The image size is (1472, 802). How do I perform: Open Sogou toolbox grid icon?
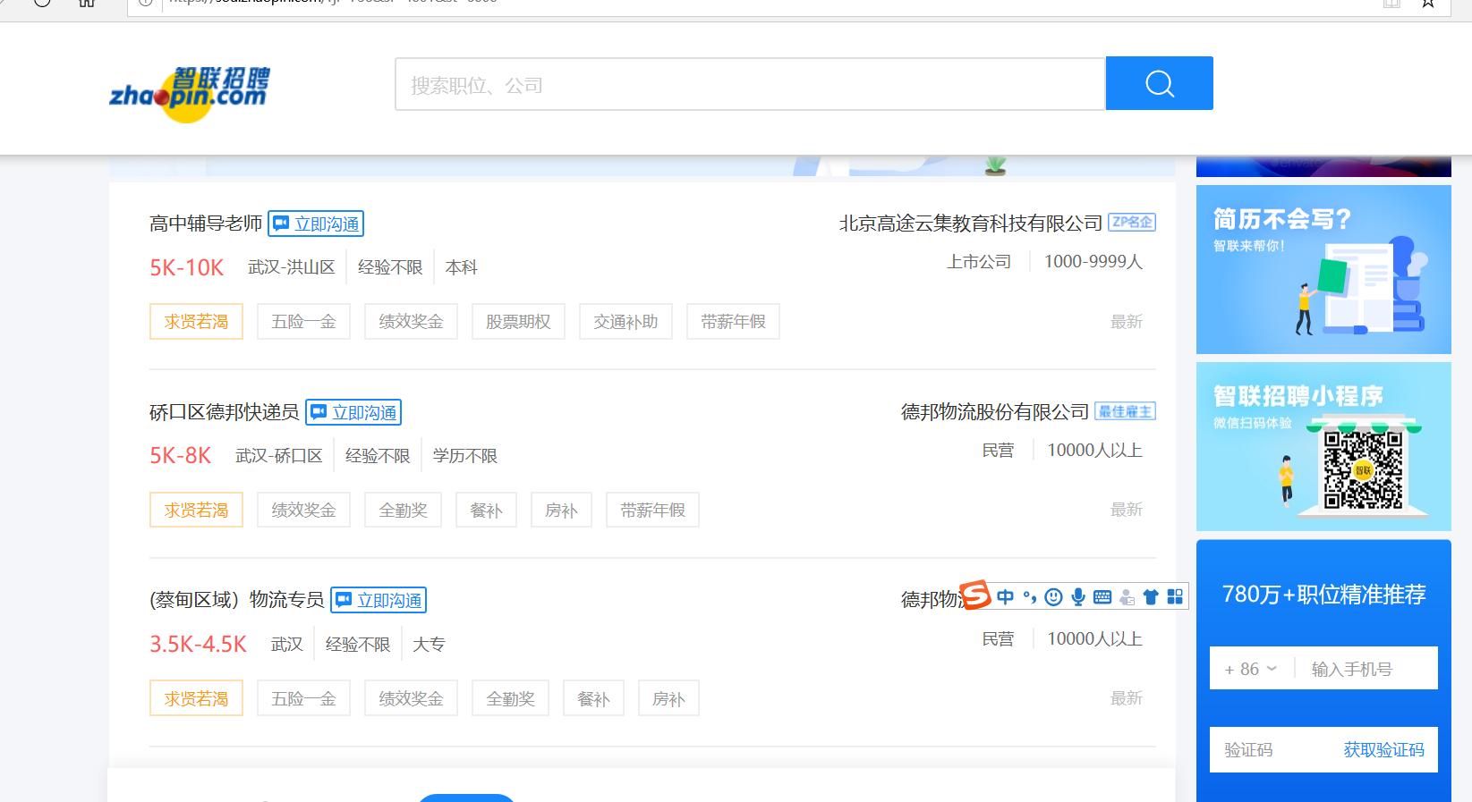[x=1175, y=596]
